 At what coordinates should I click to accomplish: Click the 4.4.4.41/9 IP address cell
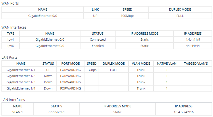click(x=193, y=40)
